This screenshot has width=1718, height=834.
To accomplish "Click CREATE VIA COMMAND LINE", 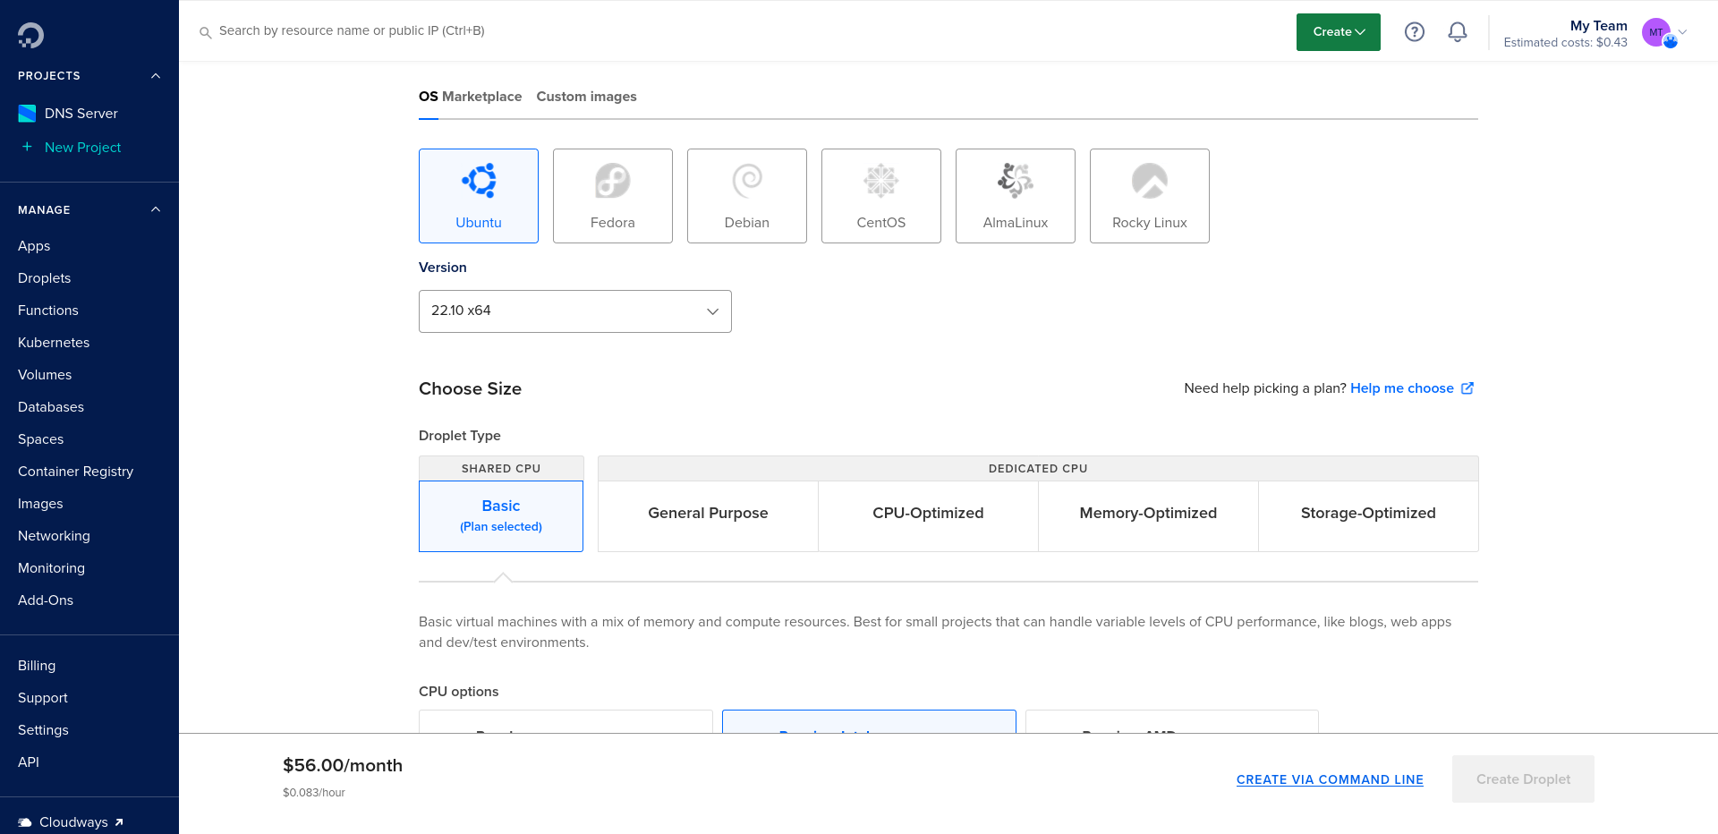I will pyautogui.click(x=1330, y=779).
